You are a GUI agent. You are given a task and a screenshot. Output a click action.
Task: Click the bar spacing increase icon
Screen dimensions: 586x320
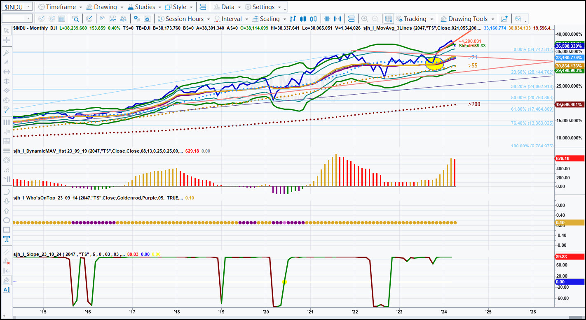coord(338,19)
